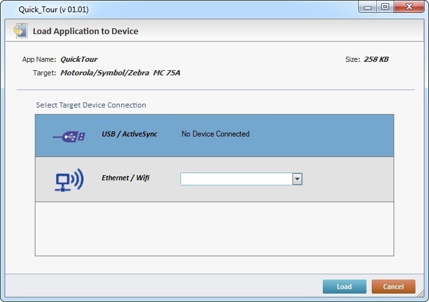This screenshot has width=429, height=302.
Task: Click the QuickTour app name value
Action: coord(79,59)
